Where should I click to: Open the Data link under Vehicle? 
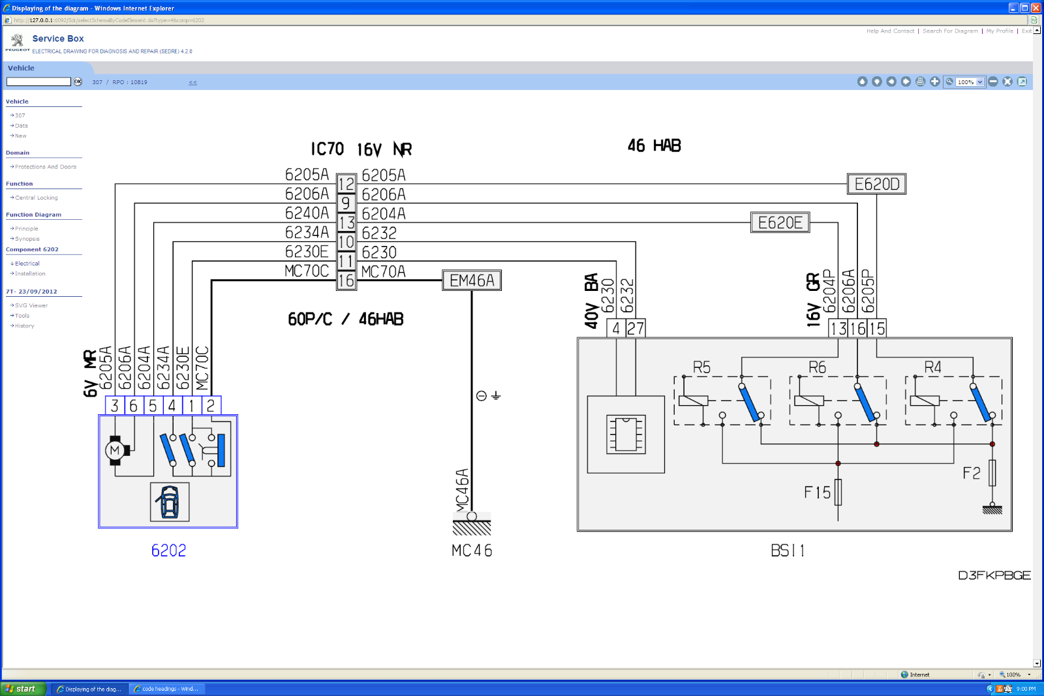pos(21,126)
